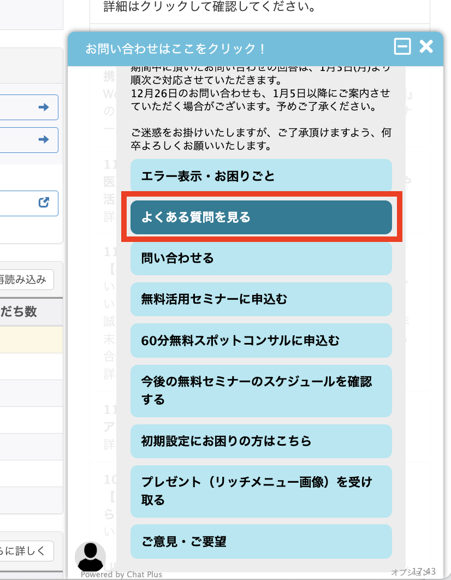Click the お問い合わせはここをクリック！ header title
This screenshot has width=451, height=580.
pyautogui.click(x=175, y=49)
